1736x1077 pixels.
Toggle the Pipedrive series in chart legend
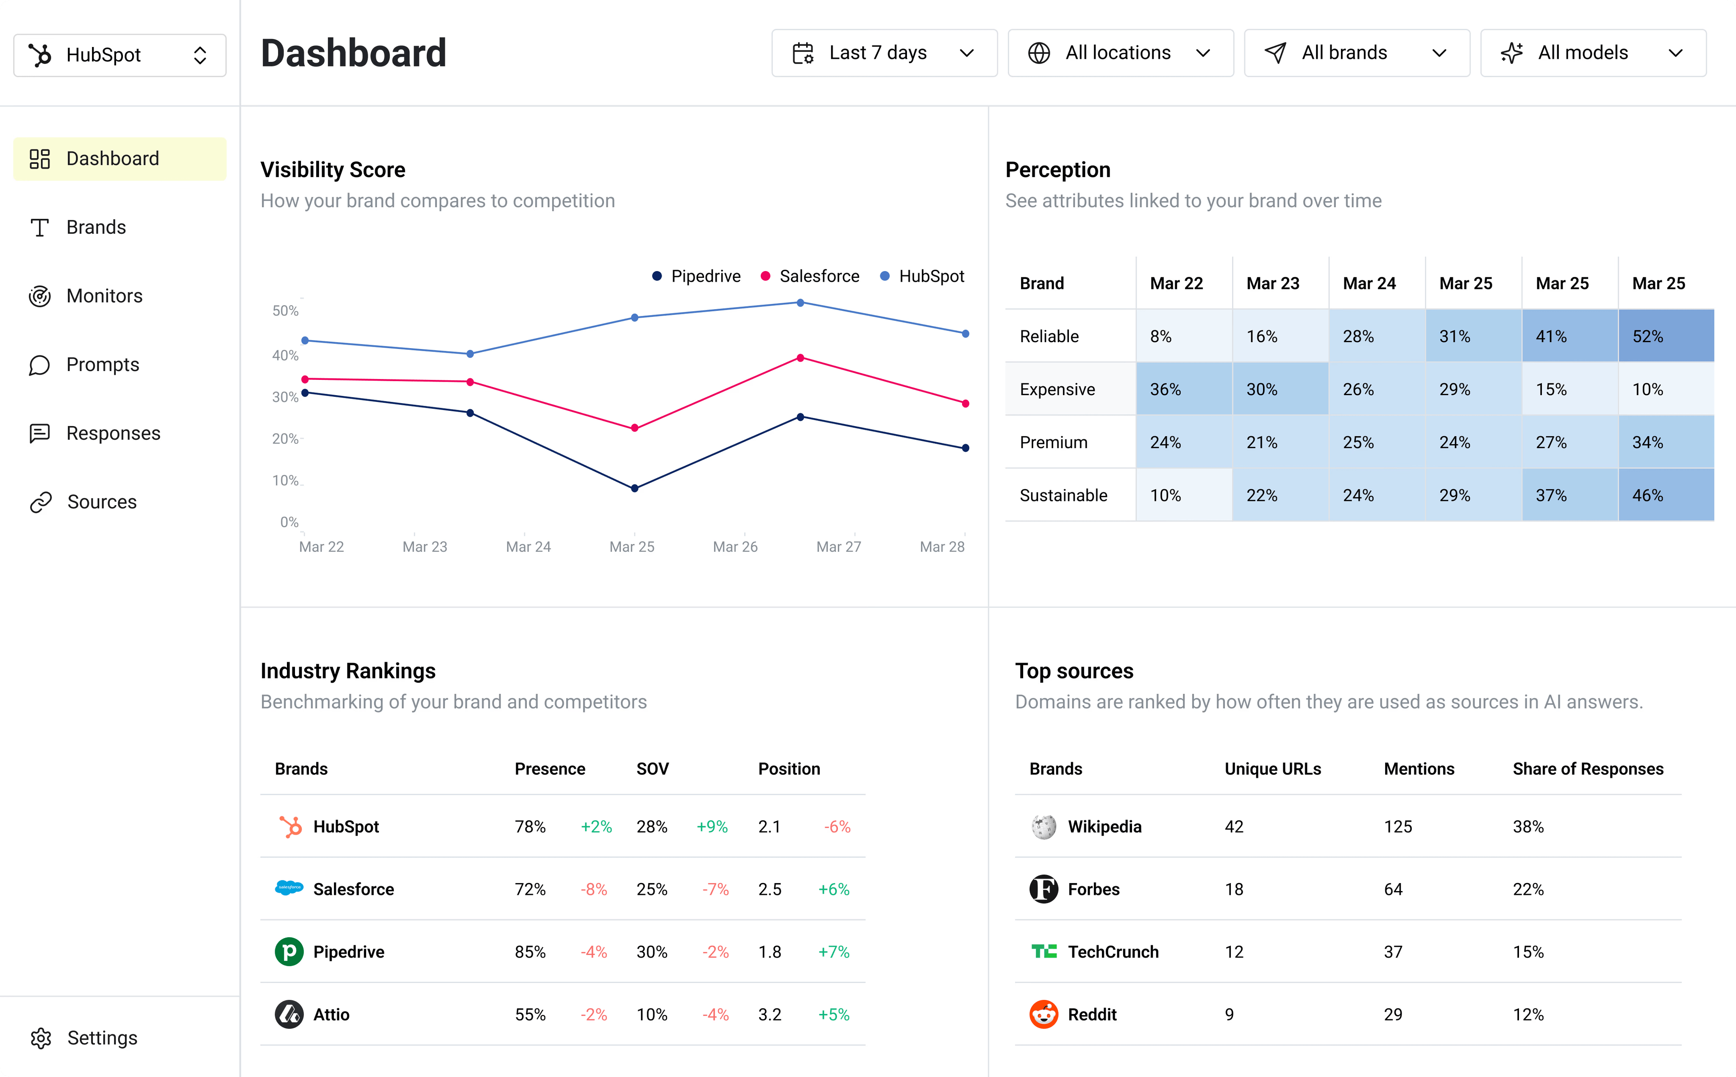coord(696,277)
